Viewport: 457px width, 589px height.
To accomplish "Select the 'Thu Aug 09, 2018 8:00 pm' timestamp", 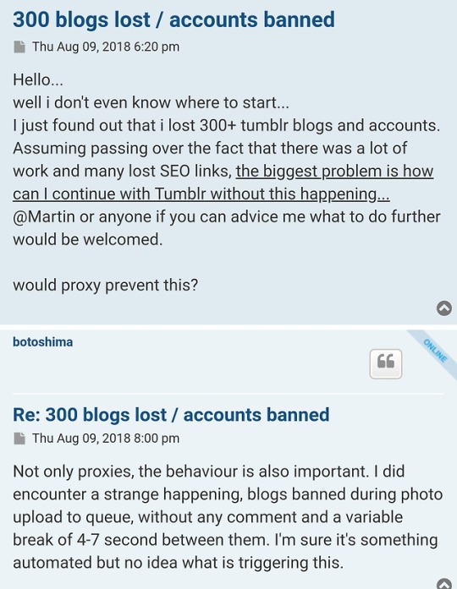I will tap(106, 439).
